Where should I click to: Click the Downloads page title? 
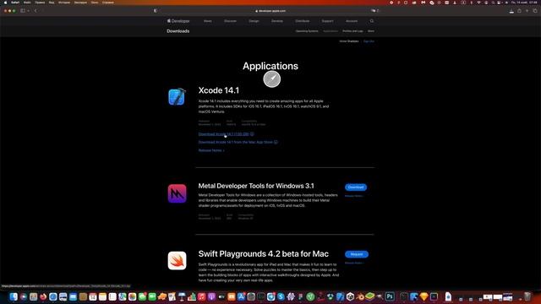click(178, 31)
